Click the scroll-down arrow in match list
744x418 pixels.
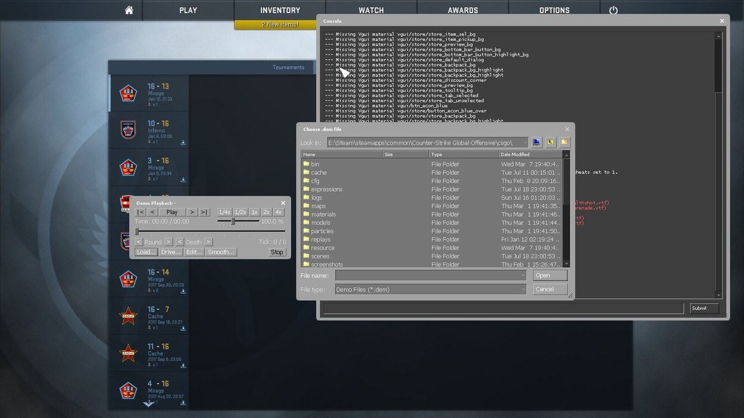point(148,404)
